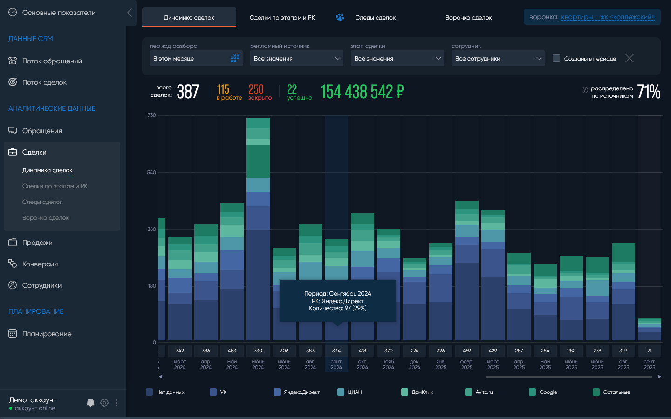Click the notification bell icon

click(x=90, y=403)
